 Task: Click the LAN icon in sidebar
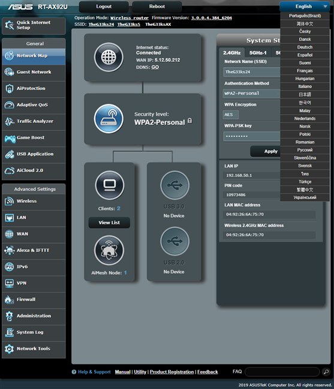tap(9, 217)
